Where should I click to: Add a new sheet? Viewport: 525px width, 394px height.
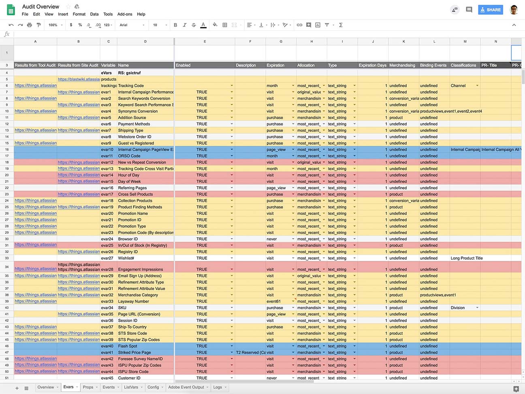17,388
